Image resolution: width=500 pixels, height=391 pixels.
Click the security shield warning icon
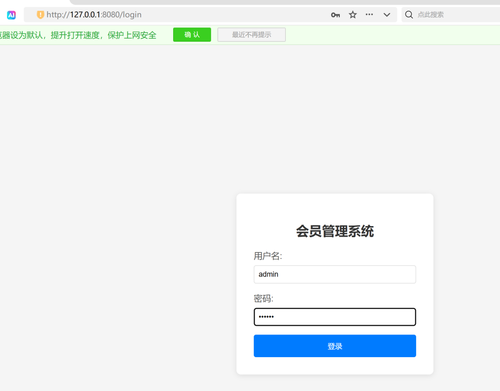tap(40, 15)
